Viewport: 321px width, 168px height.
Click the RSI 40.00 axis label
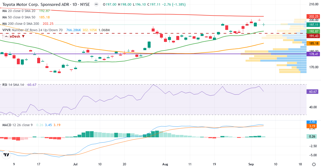coord(313,107)
